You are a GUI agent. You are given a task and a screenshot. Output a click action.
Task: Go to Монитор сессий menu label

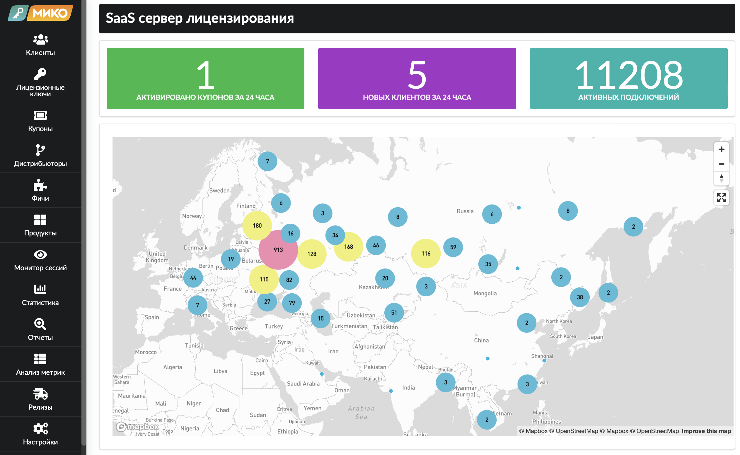40,268
